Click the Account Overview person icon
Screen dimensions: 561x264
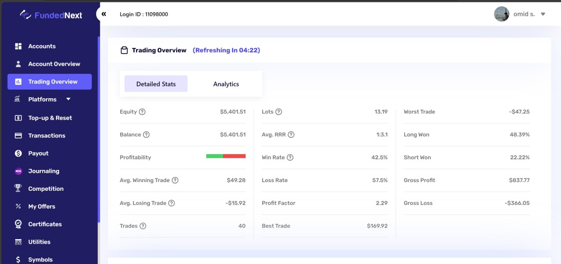pos(18,64)
